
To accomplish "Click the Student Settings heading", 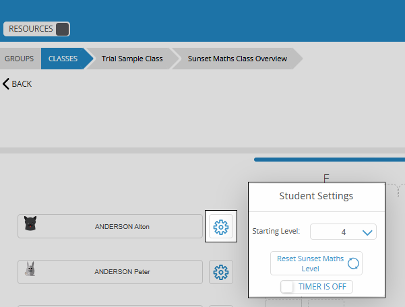I will pos(316,196).
